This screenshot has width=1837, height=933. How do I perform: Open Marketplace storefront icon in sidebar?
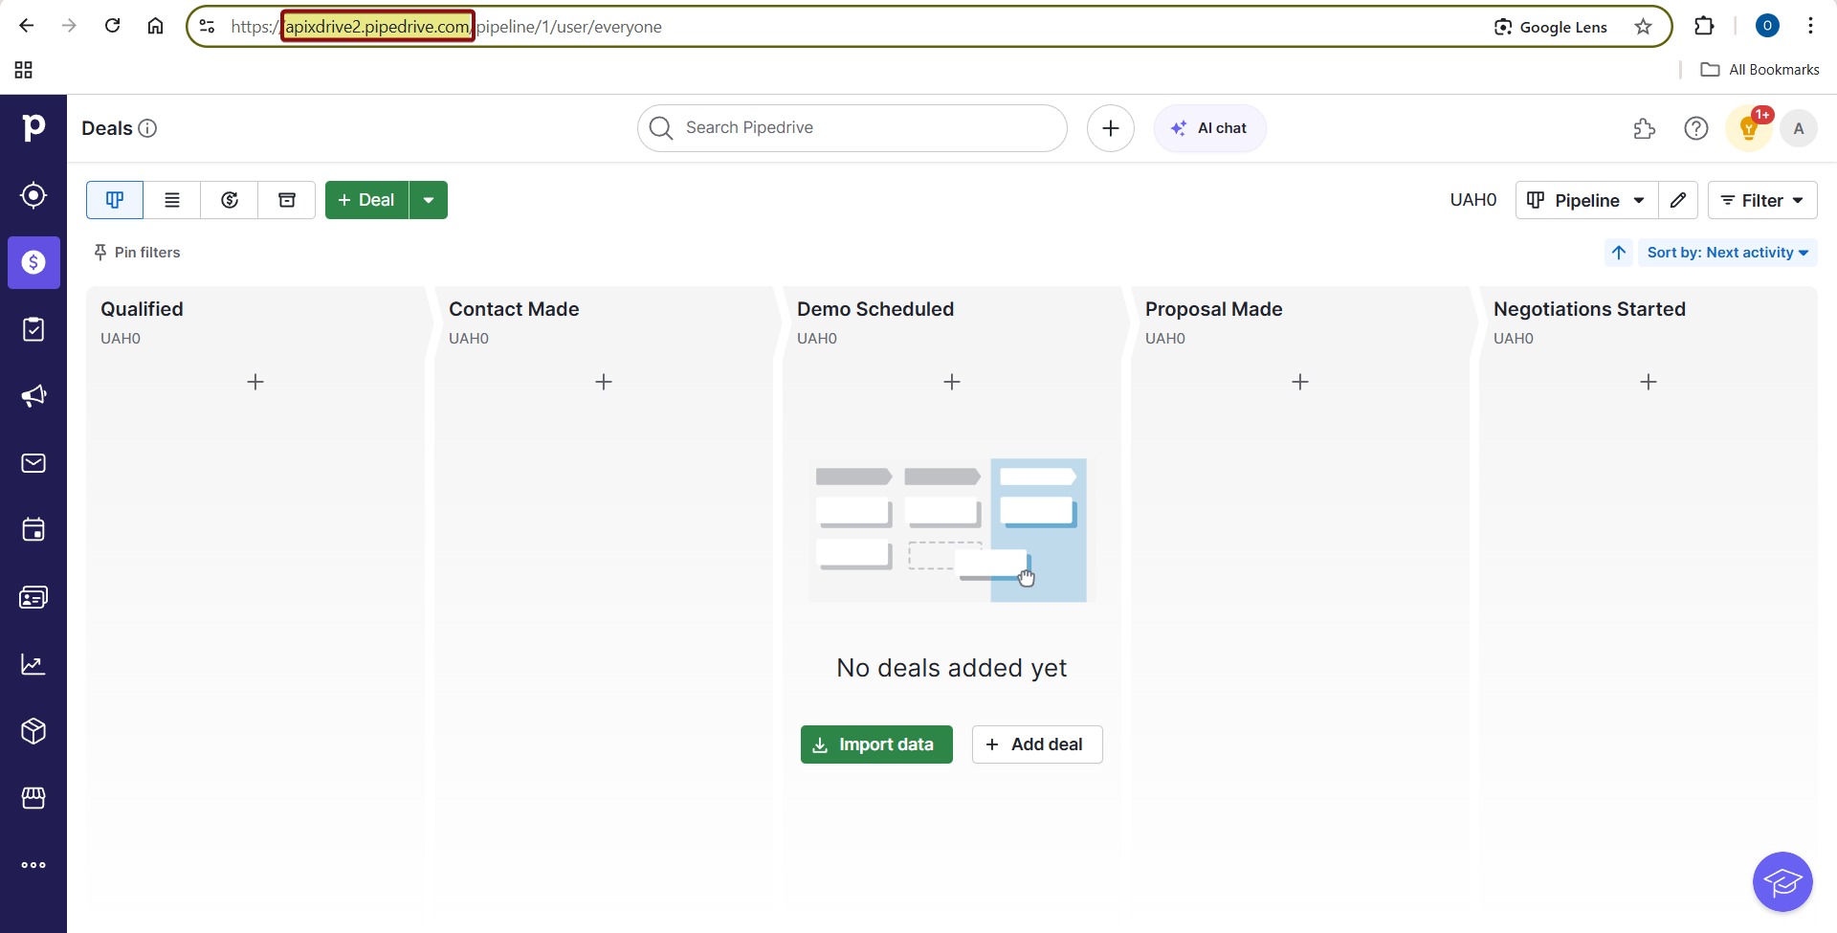pos(33,798)
